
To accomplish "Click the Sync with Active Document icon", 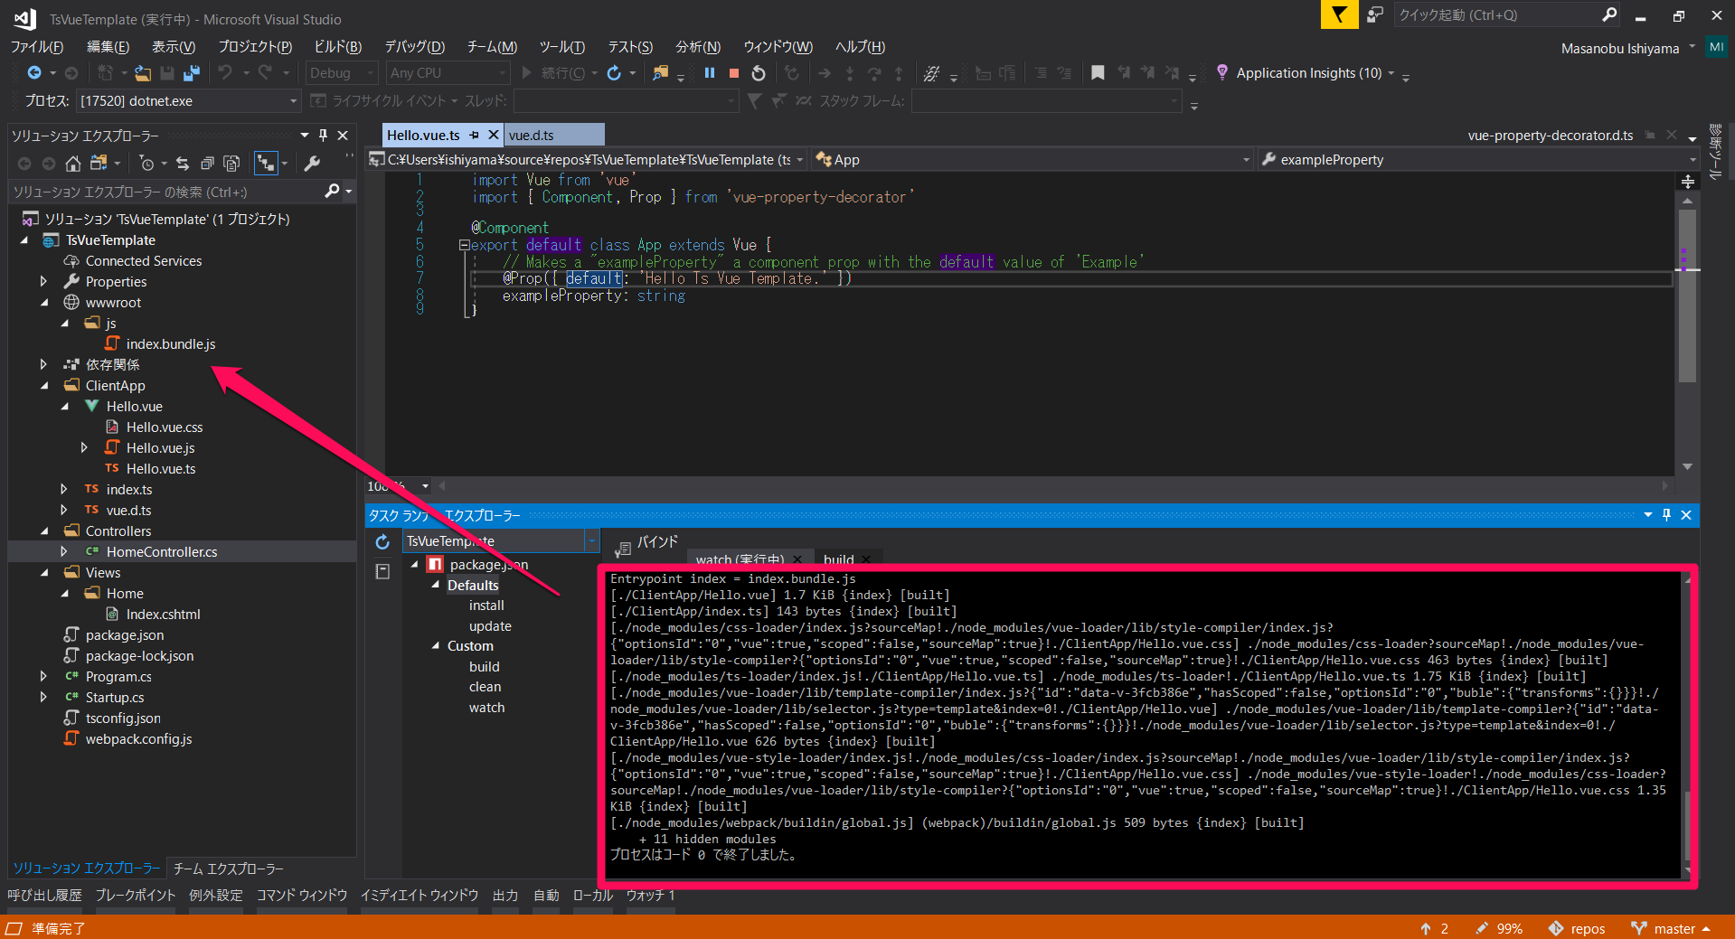I will 183,164.
